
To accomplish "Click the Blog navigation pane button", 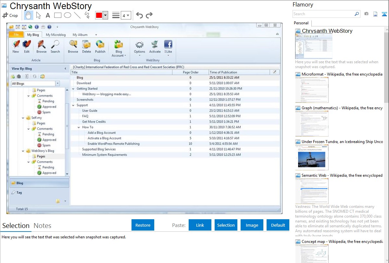I will [x=39, y=183].
